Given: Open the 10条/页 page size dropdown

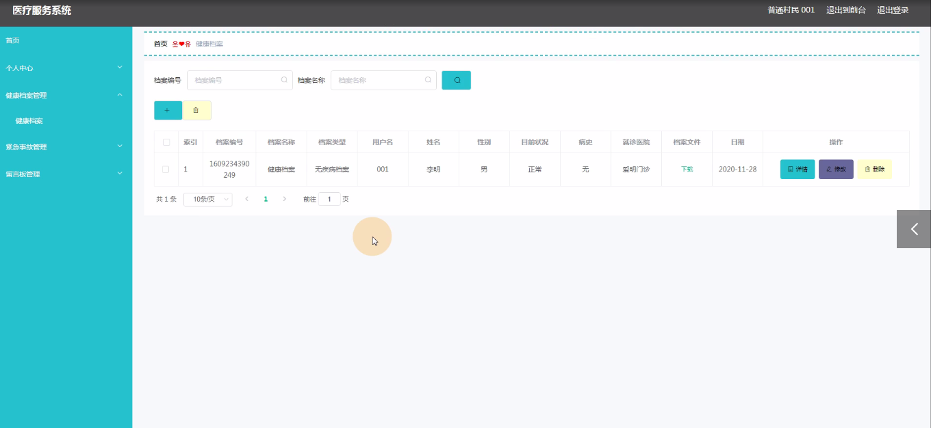Looking at the screenshot, I should point(207,199).
